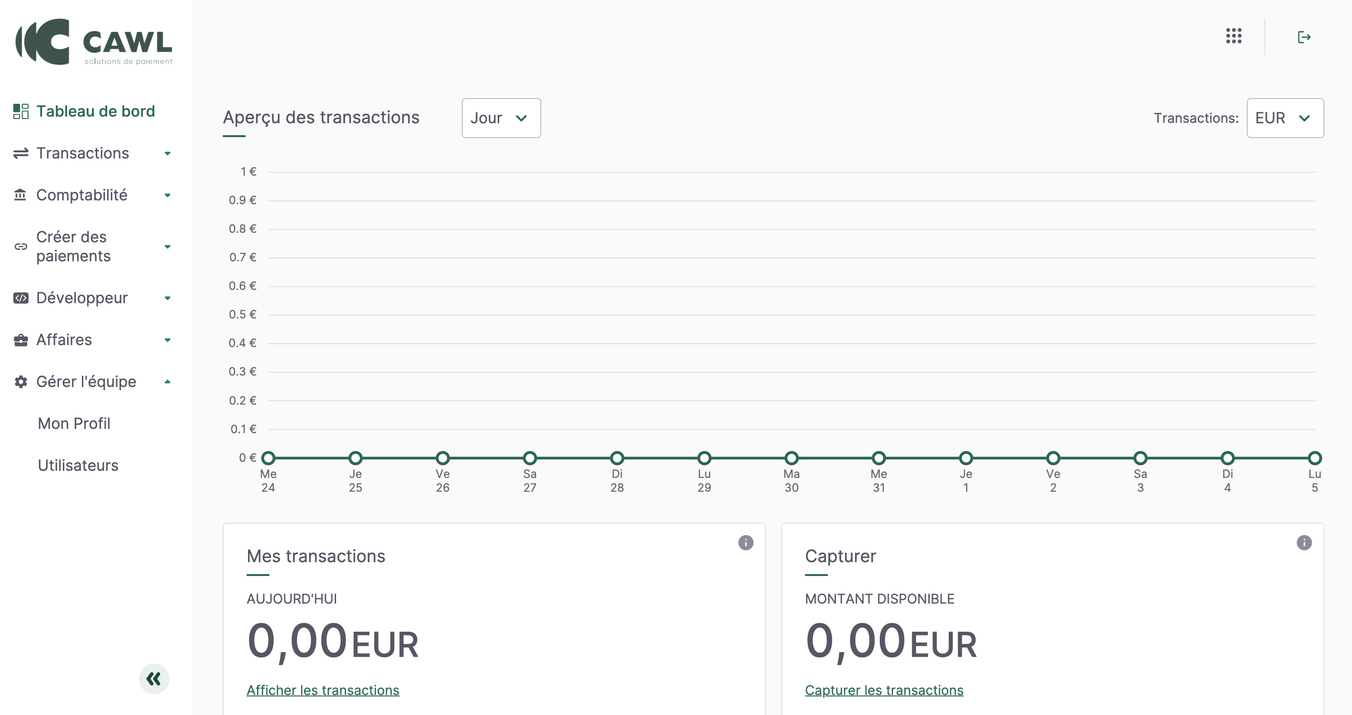Click the Affaires briefcase icon
The image size is (1352, 715).
[x=21, y=340]
